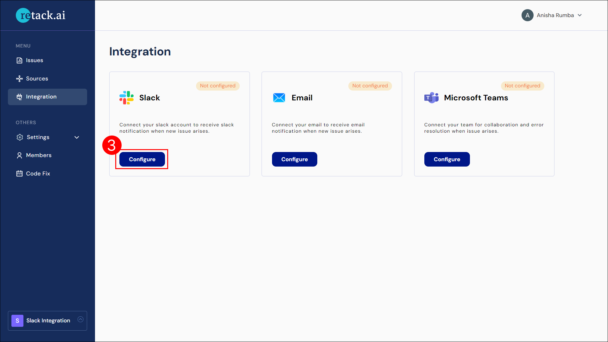The height and width of the screenshot is (342, 608).
Task: Configure the Email integration
Action: point(294,159)
